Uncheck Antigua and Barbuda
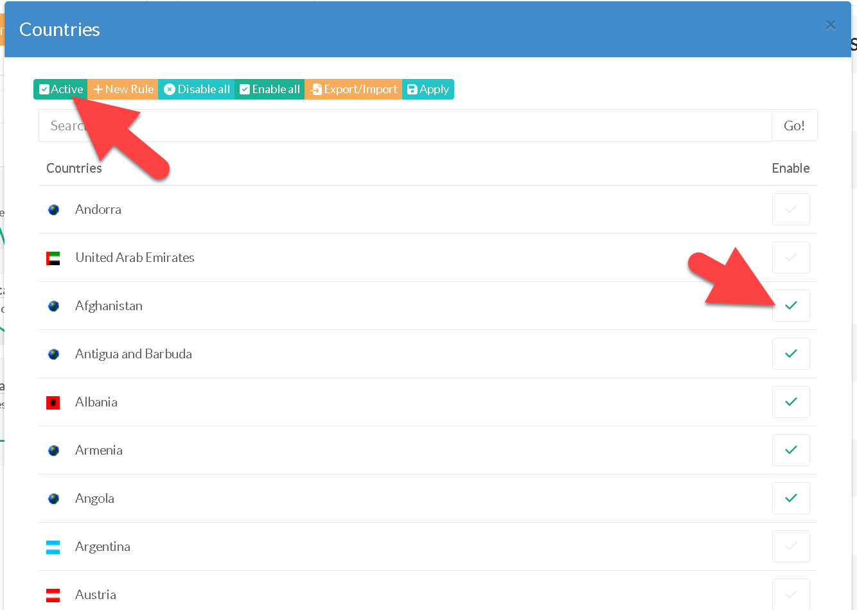Viewport: 857px width, 610px height. tap(791, 354)
